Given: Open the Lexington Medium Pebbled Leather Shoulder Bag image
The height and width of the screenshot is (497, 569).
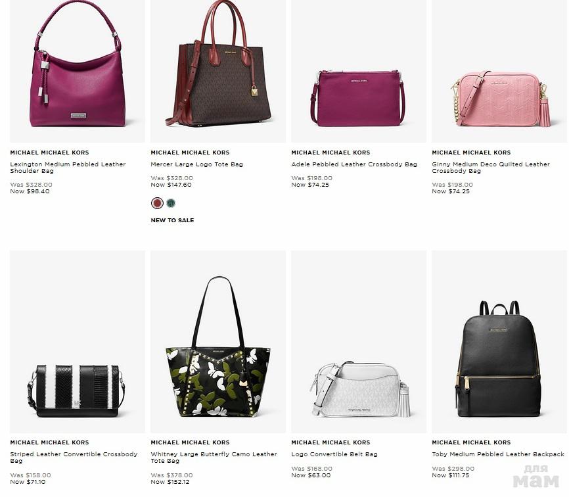Looking at the screenshot, I should (x=78, y=71).
